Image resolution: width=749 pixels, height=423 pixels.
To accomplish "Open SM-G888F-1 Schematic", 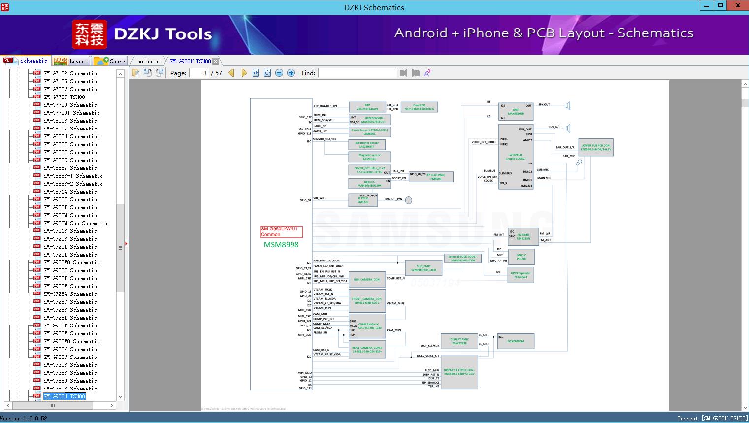I will pos(73,176).
